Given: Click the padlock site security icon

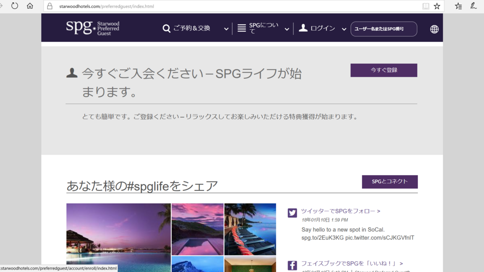Looking at the screenshot, I should (50, 6).
